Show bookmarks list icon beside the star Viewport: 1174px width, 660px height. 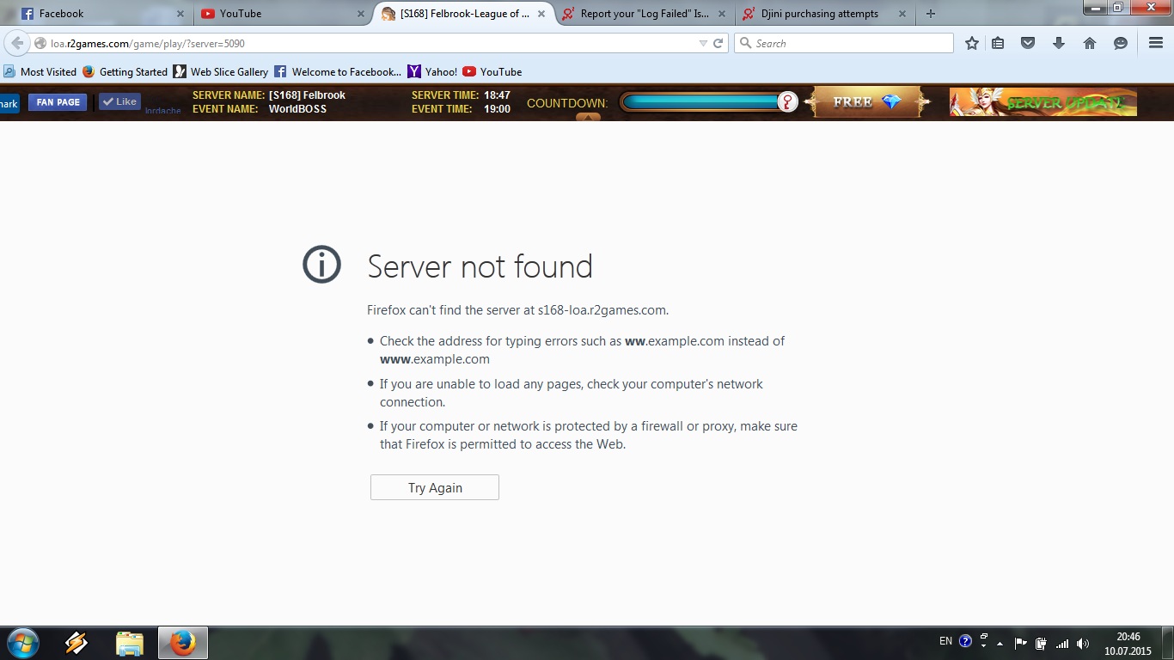point(998,44)
